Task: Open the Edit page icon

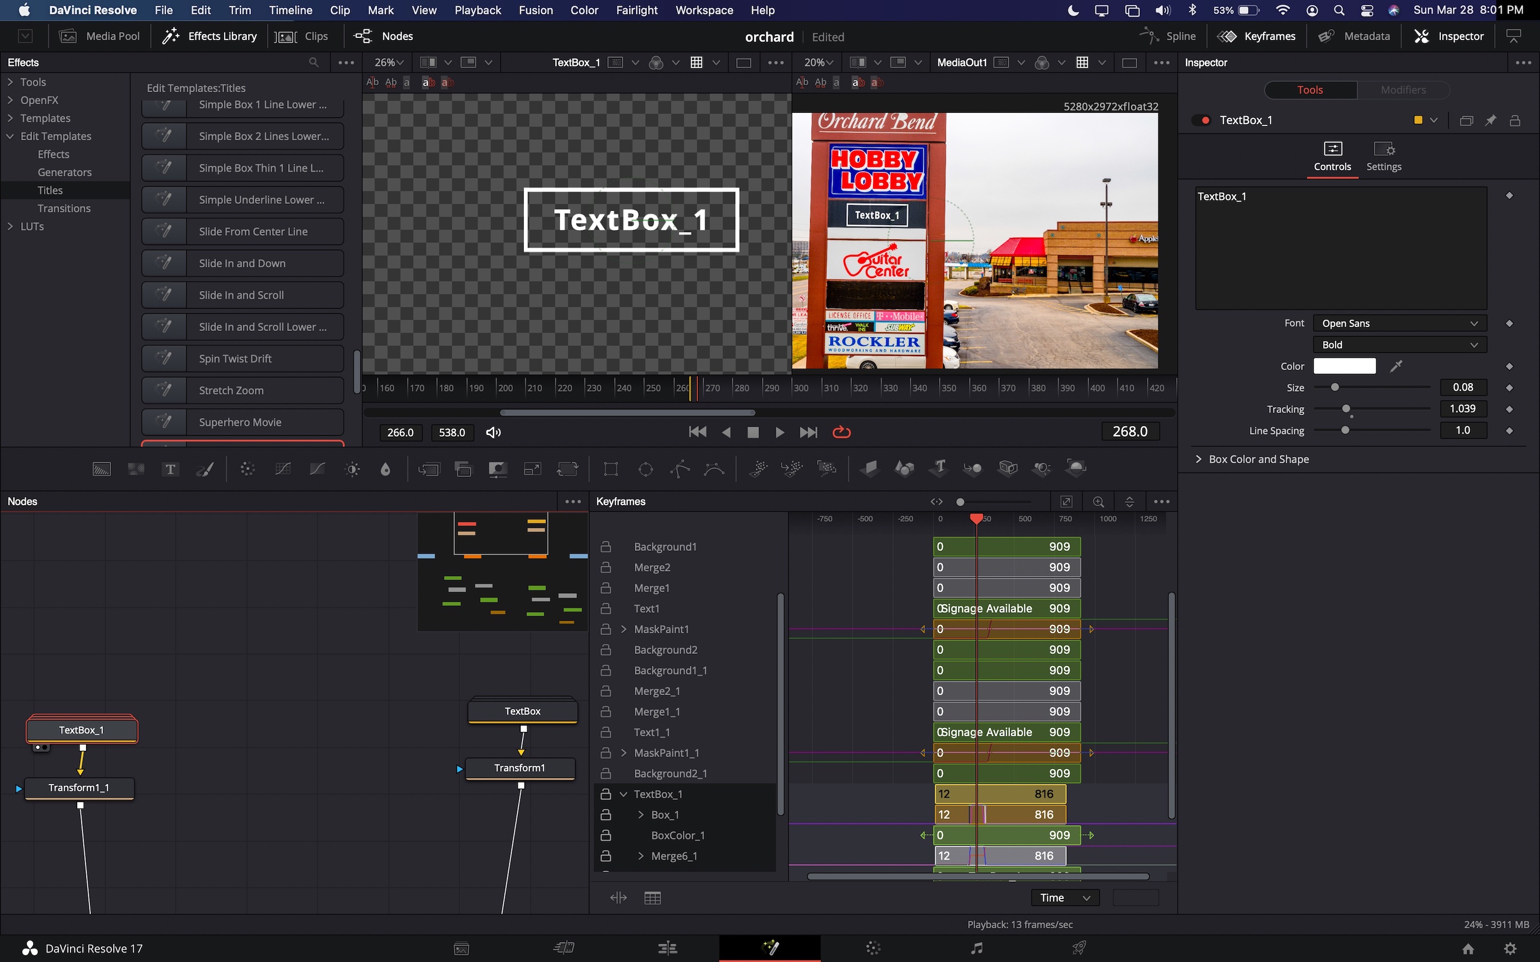Action: tap(667, 948)
